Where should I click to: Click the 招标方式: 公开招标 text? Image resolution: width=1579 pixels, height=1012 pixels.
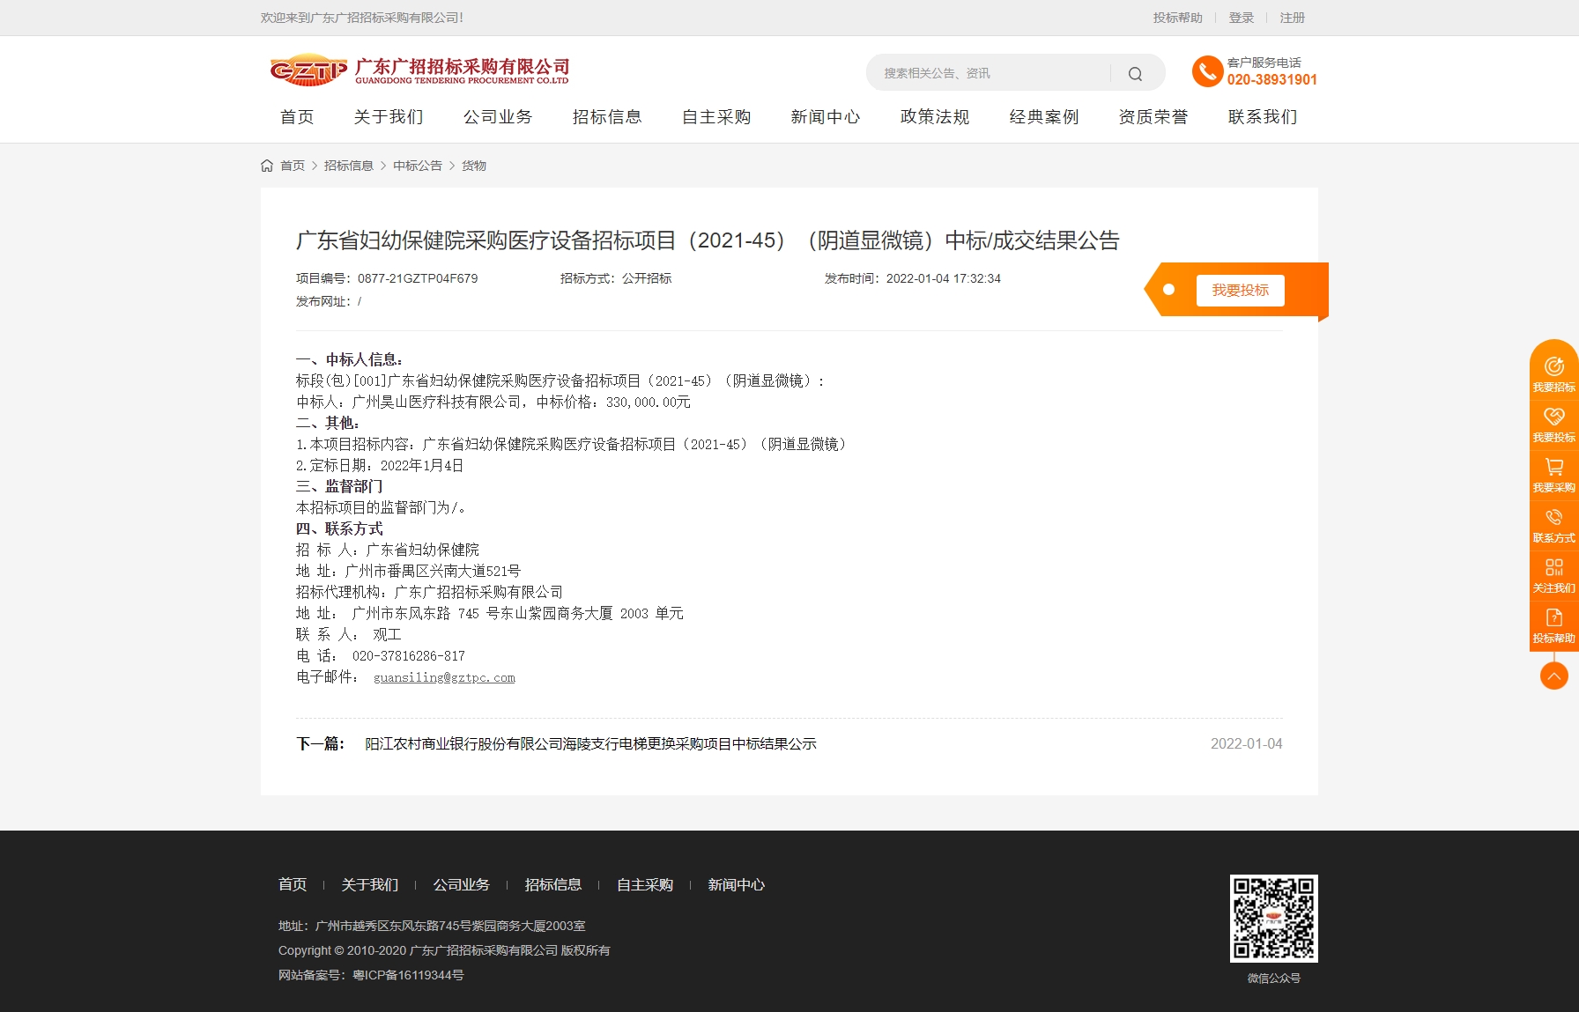pyautogui.click(x=616, y=278)
